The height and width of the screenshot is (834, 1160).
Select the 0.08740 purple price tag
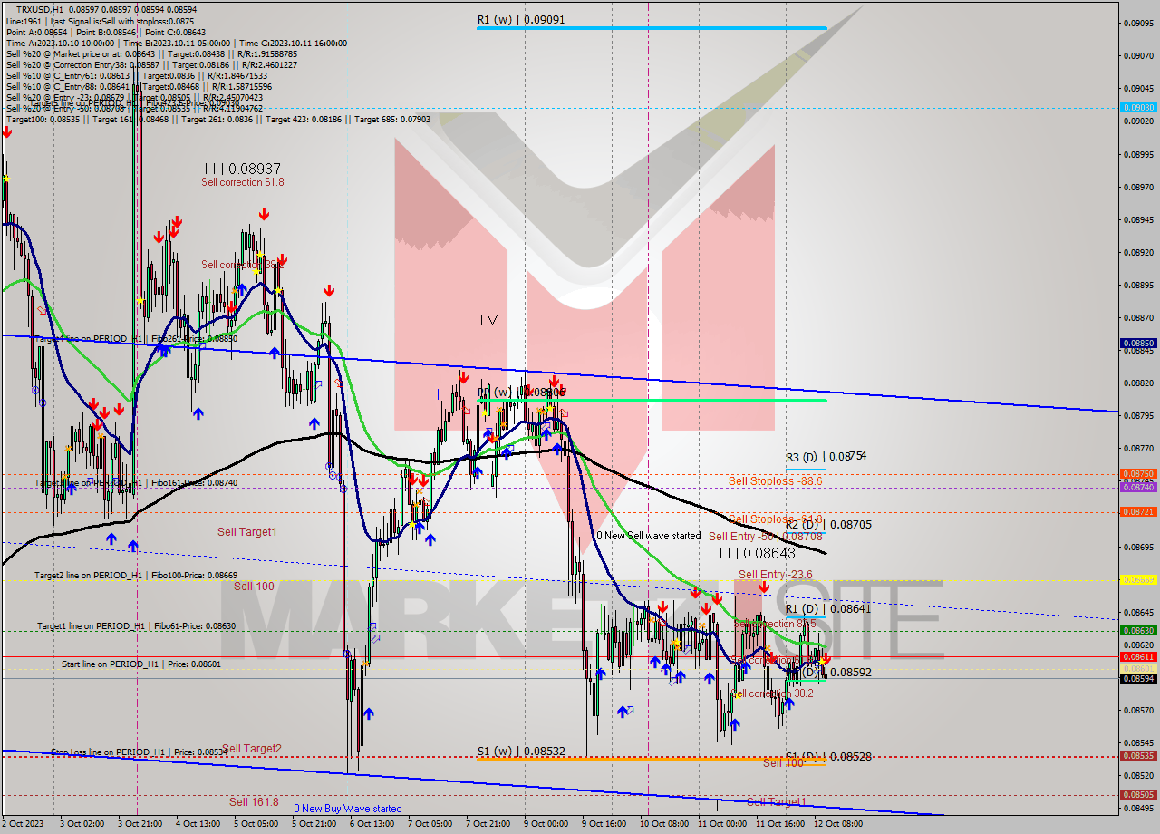pos(1138,487)
